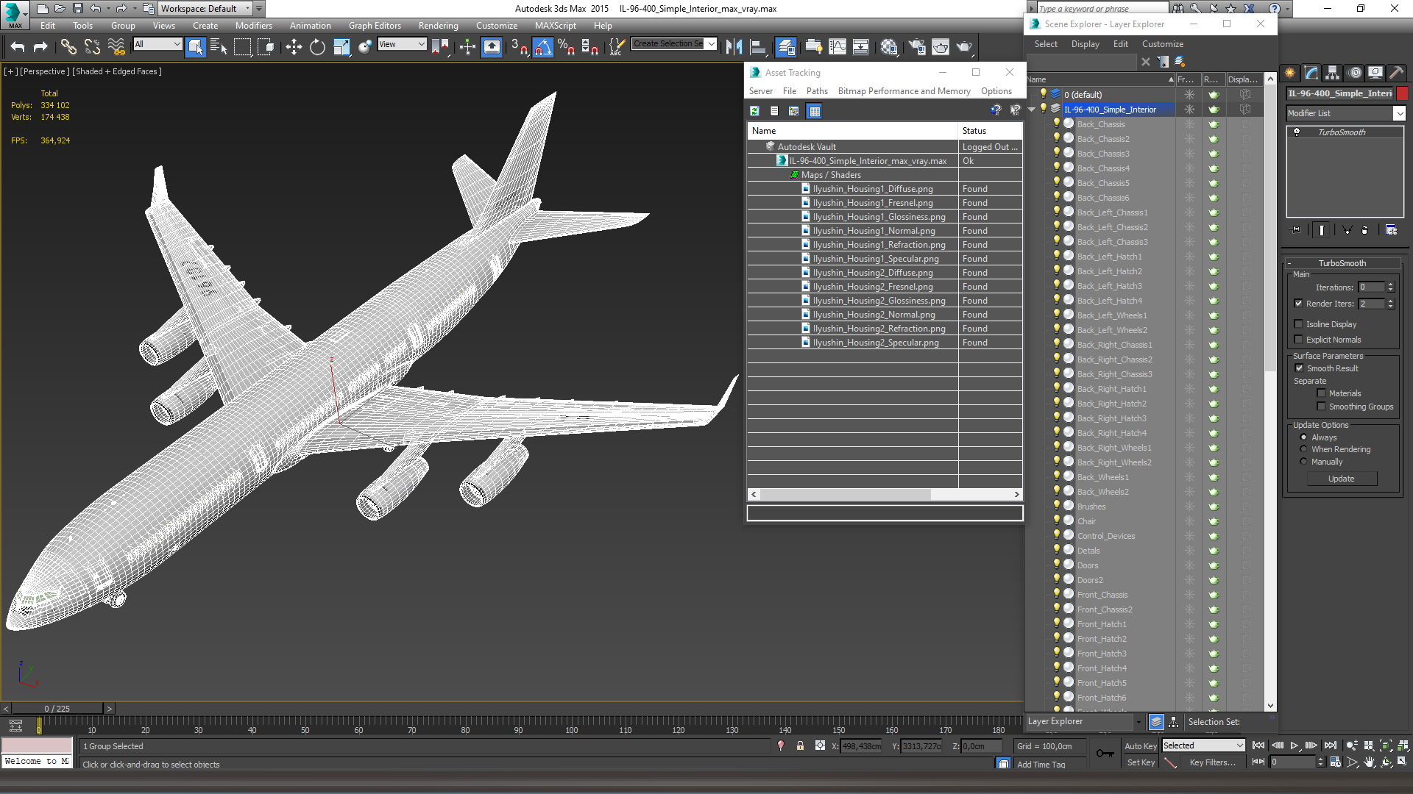Screen dimensions: 1413x794
Task: Open the Utilities hammer panel tab
Action: click(x=1396, y=72)
